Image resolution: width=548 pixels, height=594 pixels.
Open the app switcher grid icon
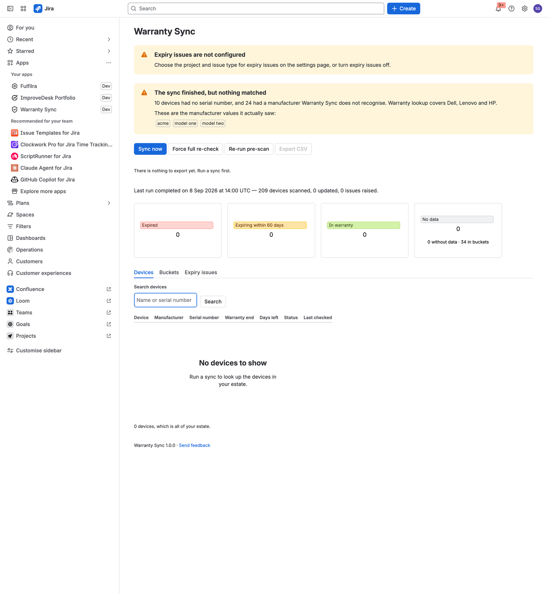23,9
